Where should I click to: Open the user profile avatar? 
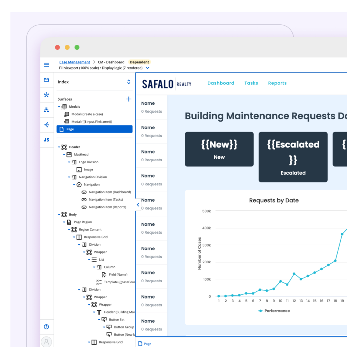tap(46, 342)
